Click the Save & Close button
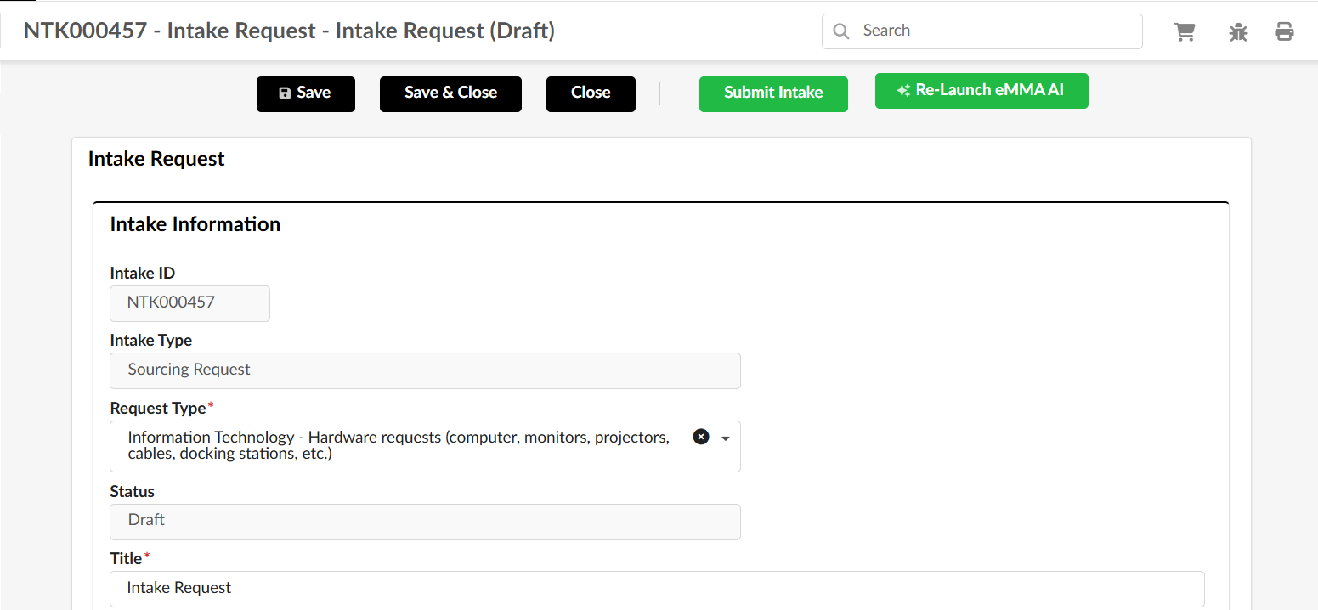1318x610 pixels. (450, 93)
